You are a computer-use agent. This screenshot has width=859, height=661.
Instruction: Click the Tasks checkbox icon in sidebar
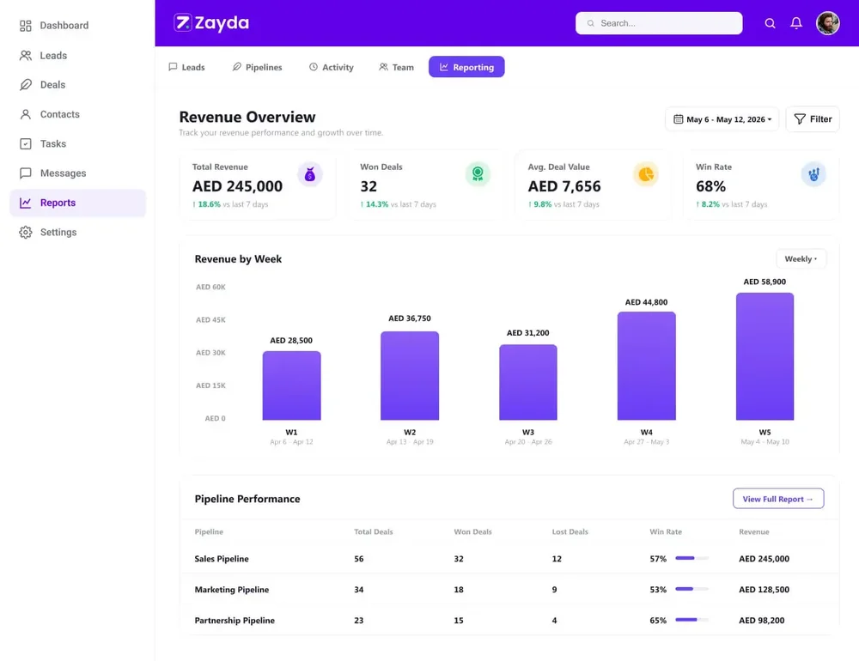coord(25,144)
